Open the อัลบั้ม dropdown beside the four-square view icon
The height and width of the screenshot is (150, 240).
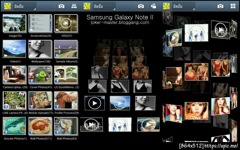pos(184,6)
